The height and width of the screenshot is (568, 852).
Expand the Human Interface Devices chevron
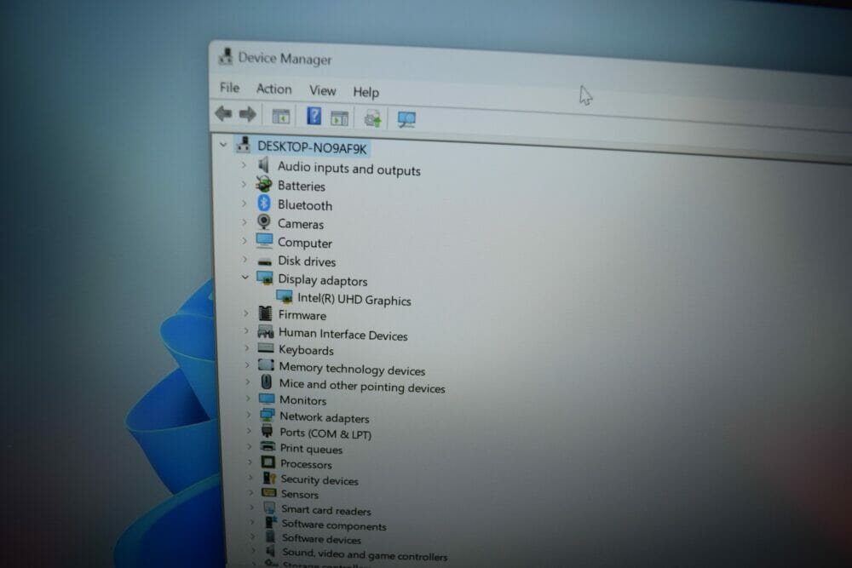point(246,330)
